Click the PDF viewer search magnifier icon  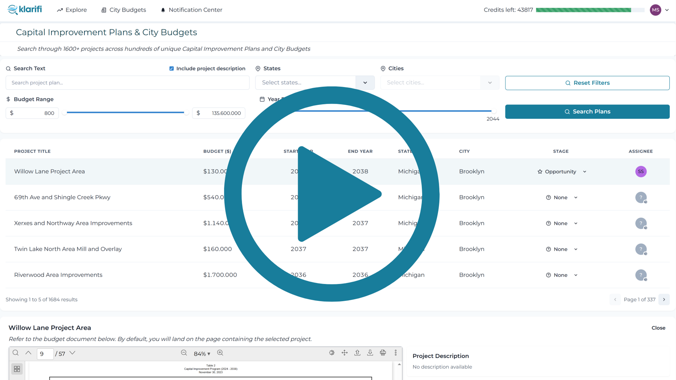tap(15, 353)
